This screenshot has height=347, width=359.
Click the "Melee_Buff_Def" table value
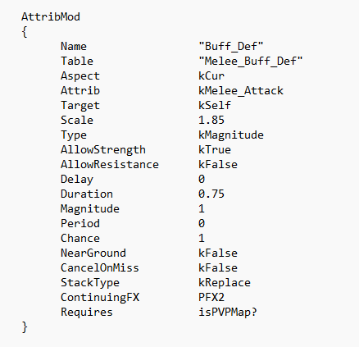tap(251, 61)
